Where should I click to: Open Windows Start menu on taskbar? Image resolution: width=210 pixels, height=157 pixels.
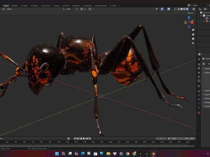(57, 154)
